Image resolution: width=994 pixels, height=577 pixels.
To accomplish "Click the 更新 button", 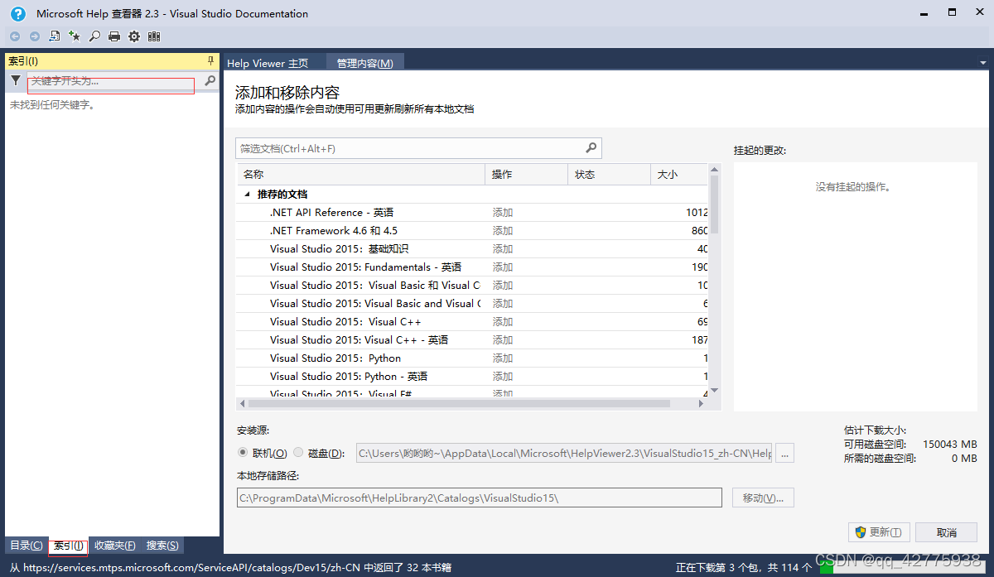I will tap(880, 532).
